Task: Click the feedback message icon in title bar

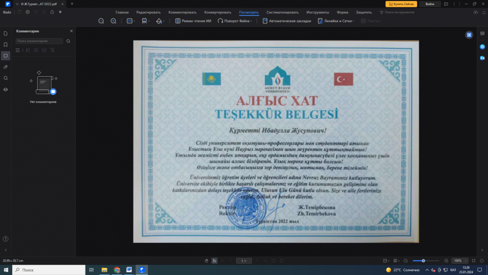Action: tap(447, 4)
